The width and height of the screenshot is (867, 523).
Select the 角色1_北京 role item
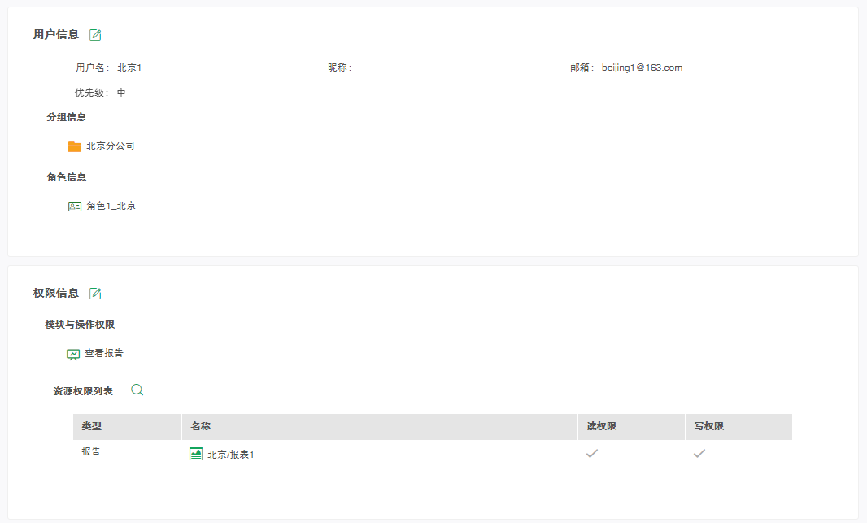coord(111,207)
